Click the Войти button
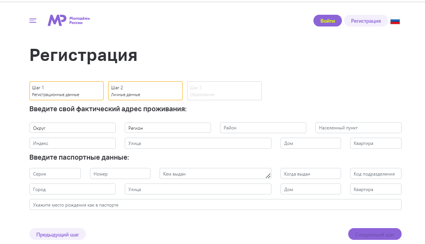This screenshot has height=244, width=425. pos(327,20)
